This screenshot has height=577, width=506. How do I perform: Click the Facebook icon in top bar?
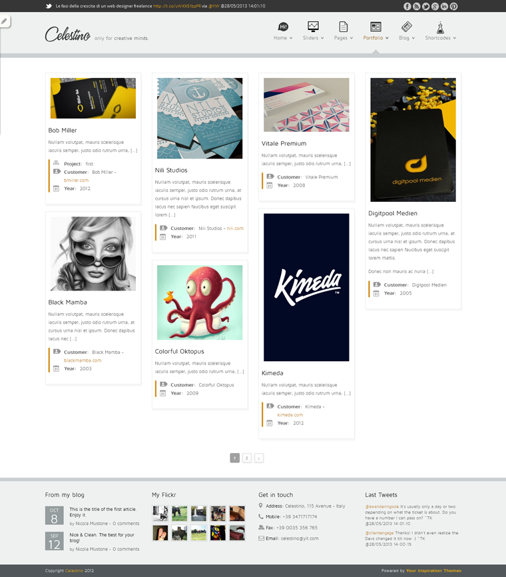(x=407, y=6)
